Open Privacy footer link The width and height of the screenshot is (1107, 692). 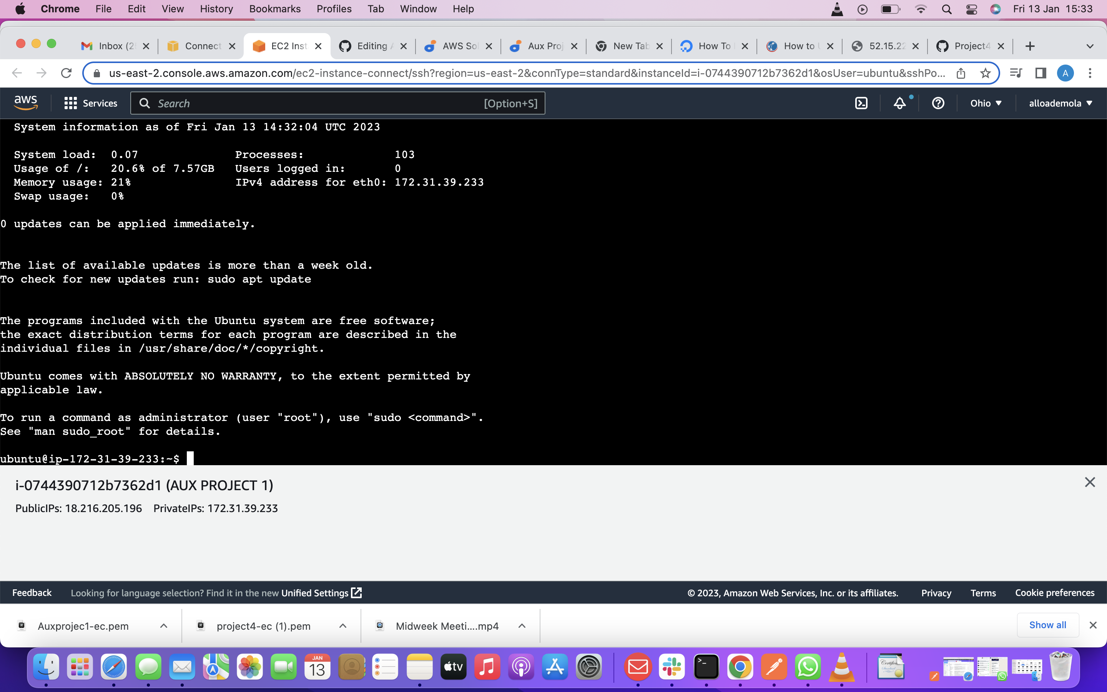[x=936, y=593]
